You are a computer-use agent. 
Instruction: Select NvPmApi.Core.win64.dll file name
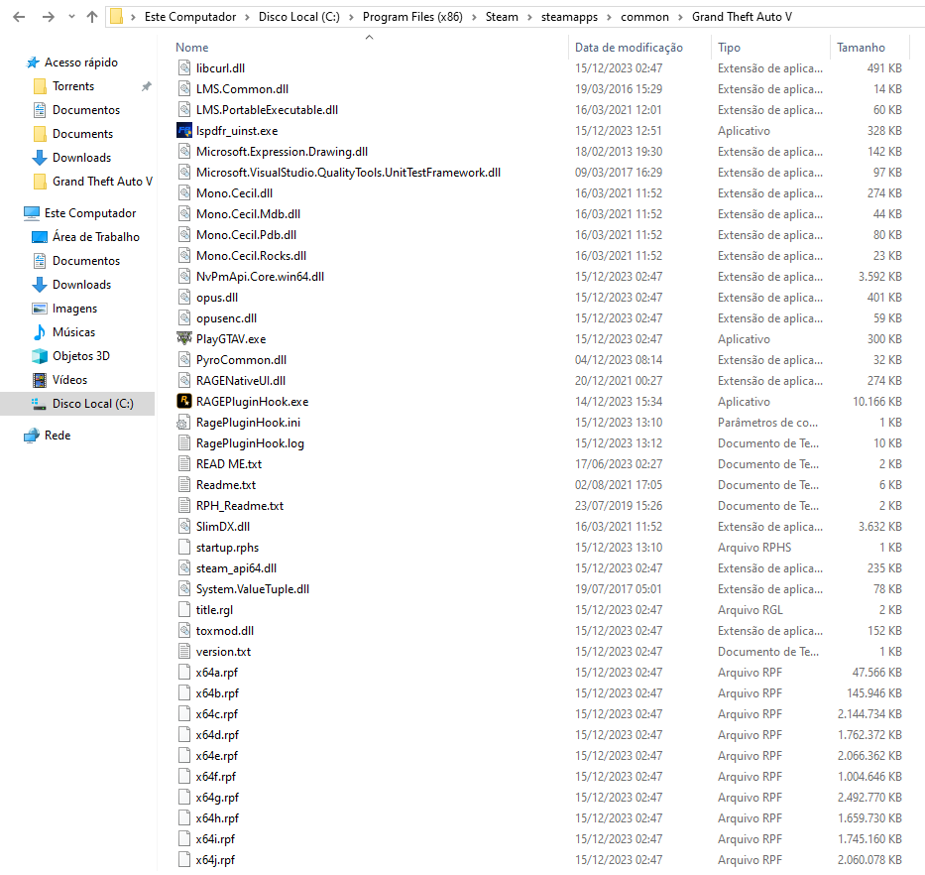pos(260,277)
